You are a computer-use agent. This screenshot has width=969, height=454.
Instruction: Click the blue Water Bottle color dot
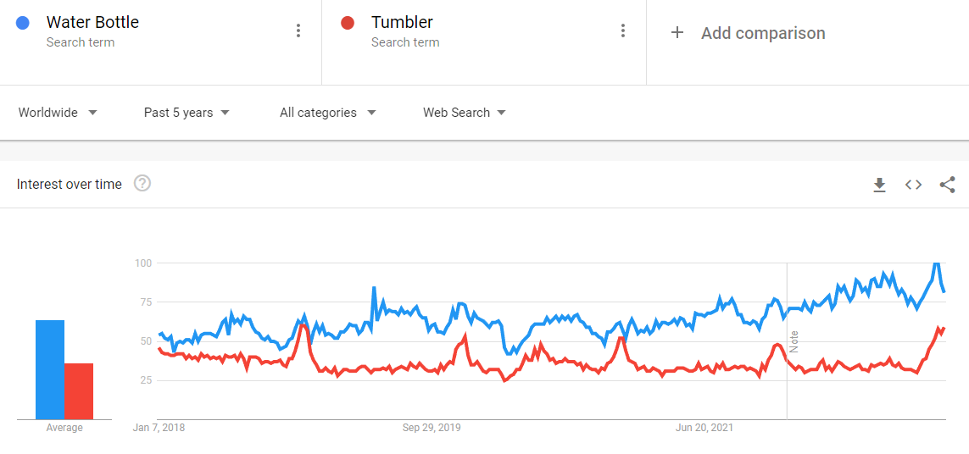click(x=23, y=23)
